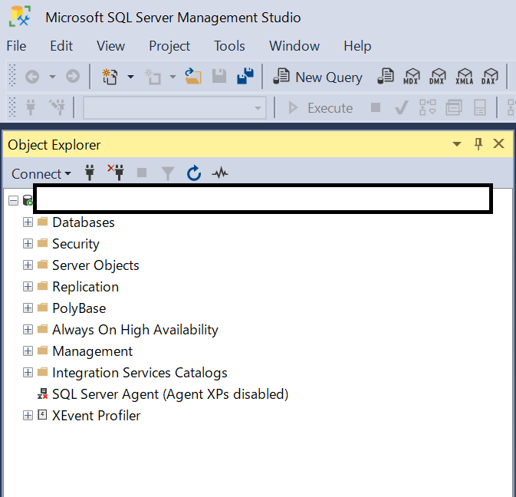Expand the Server Objects folder
The image size is (516, 497).
click(x=28, y=265)
